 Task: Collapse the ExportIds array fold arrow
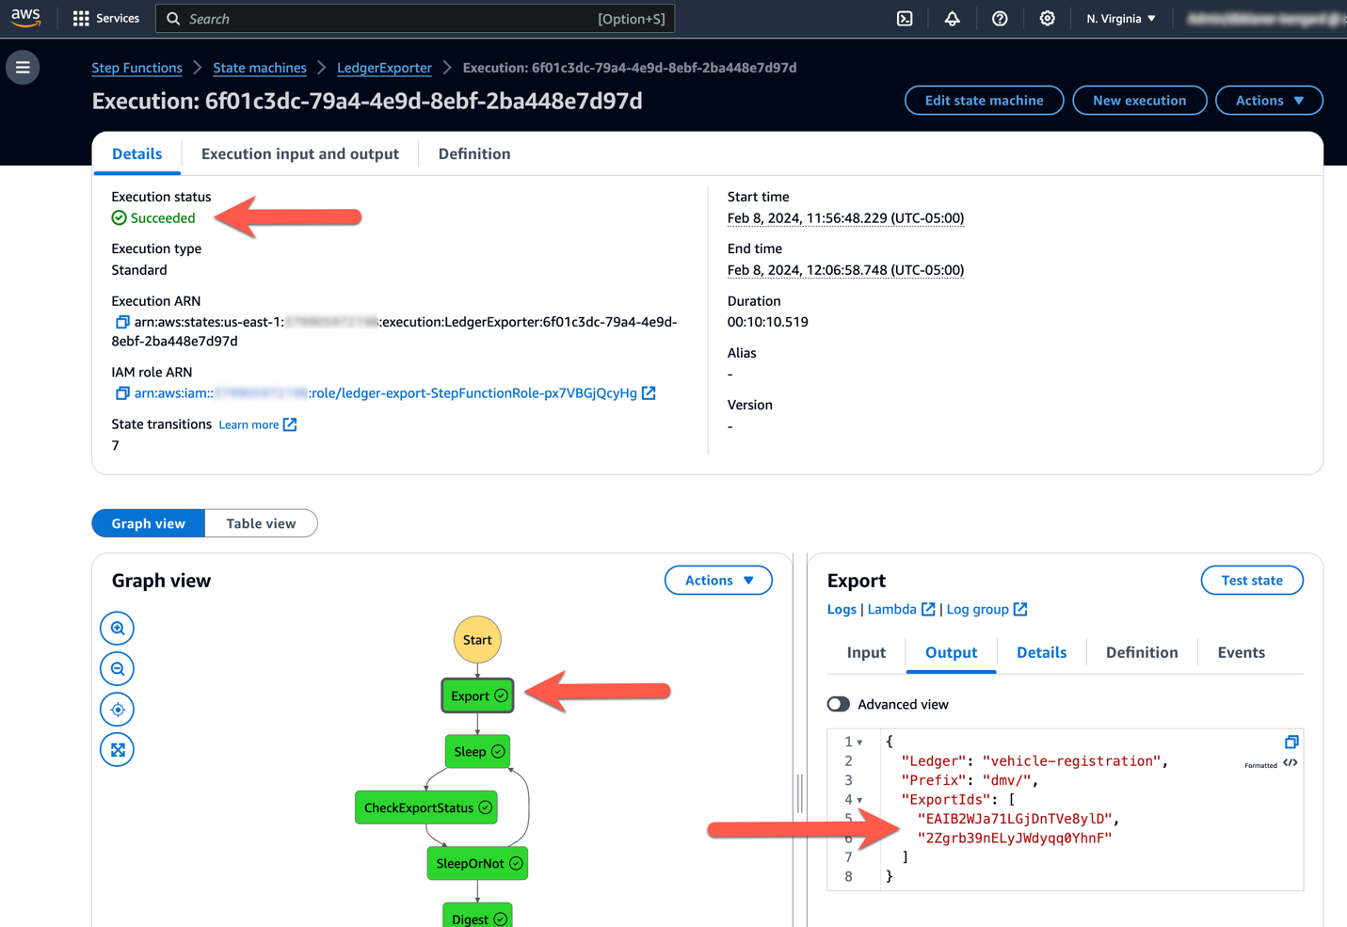tap(859, 800)
